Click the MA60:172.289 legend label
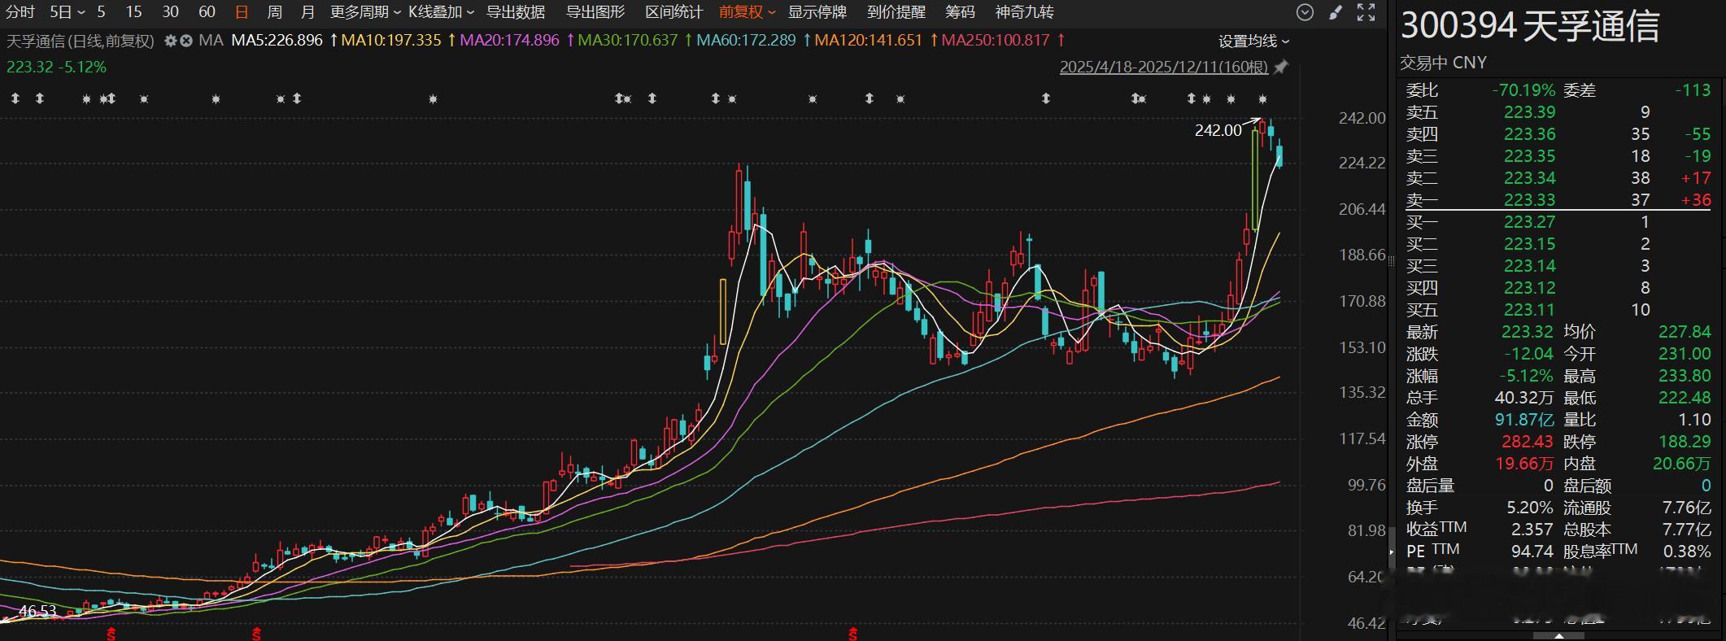This screenshot has height=641, width=1726. pyautogui.click(x=747, y=41)
